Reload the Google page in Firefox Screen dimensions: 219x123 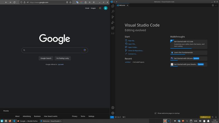coord(14,2)
